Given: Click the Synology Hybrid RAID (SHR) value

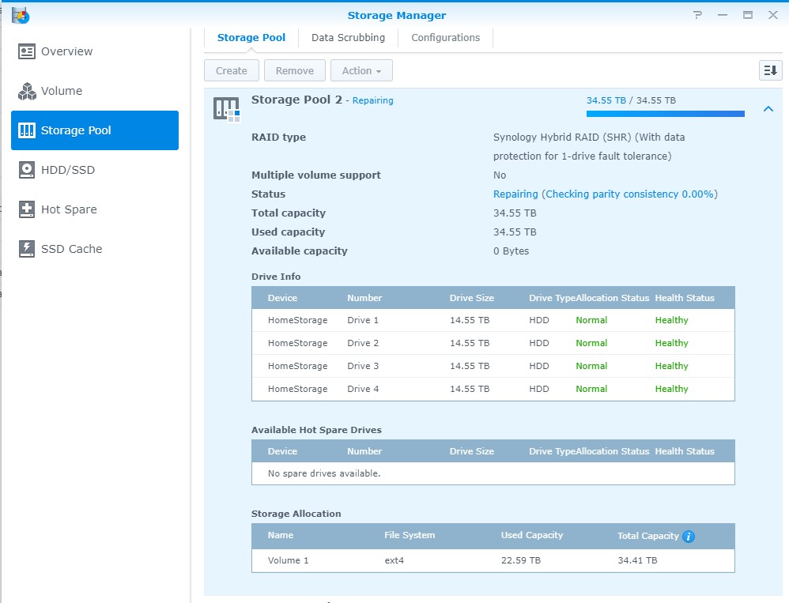Looking at the screenshot, I should tap(589, 147).
